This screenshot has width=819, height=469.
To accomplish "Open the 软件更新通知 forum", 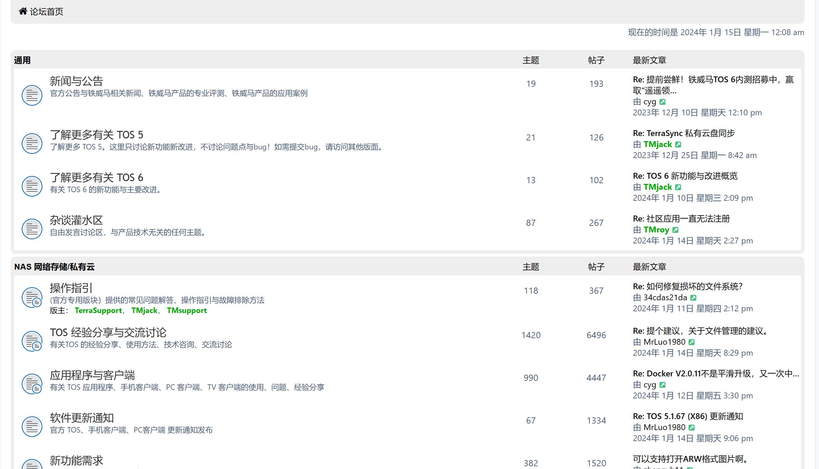I will click(82, 418).
